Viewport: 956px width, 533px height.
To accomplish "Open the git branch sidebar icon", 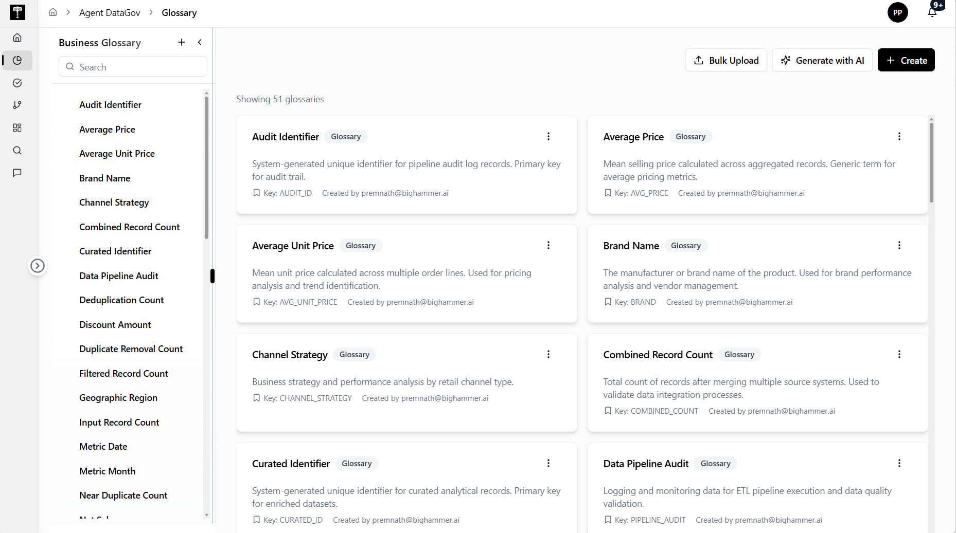I will [17, 105].
